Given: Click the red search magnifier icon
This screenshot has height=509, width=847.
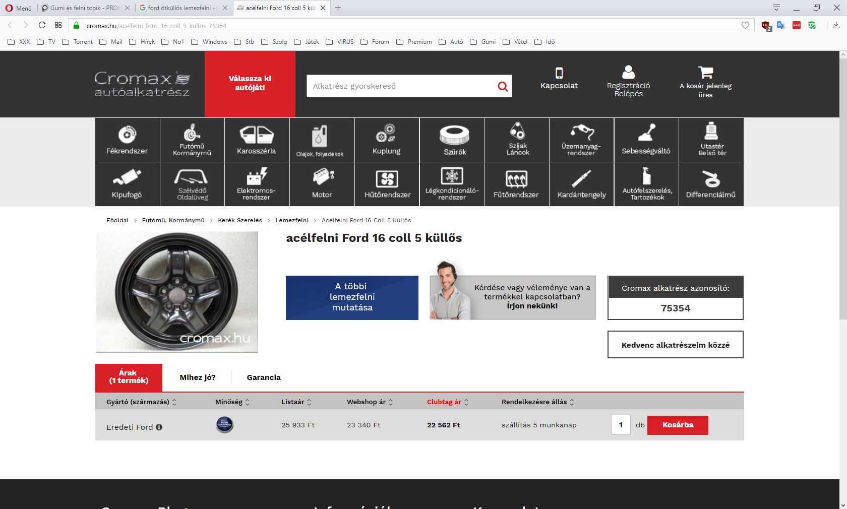Looking at the screenshot, I should (503, 86).
